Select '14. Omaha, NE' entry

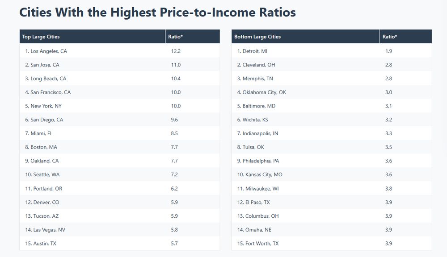point(332,229)
